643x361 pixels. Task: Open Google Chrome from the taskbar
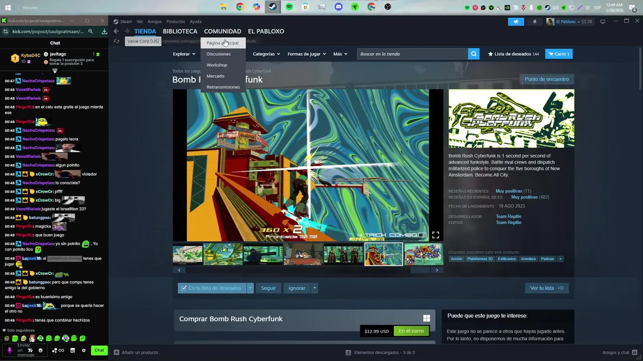pos(240,7)
